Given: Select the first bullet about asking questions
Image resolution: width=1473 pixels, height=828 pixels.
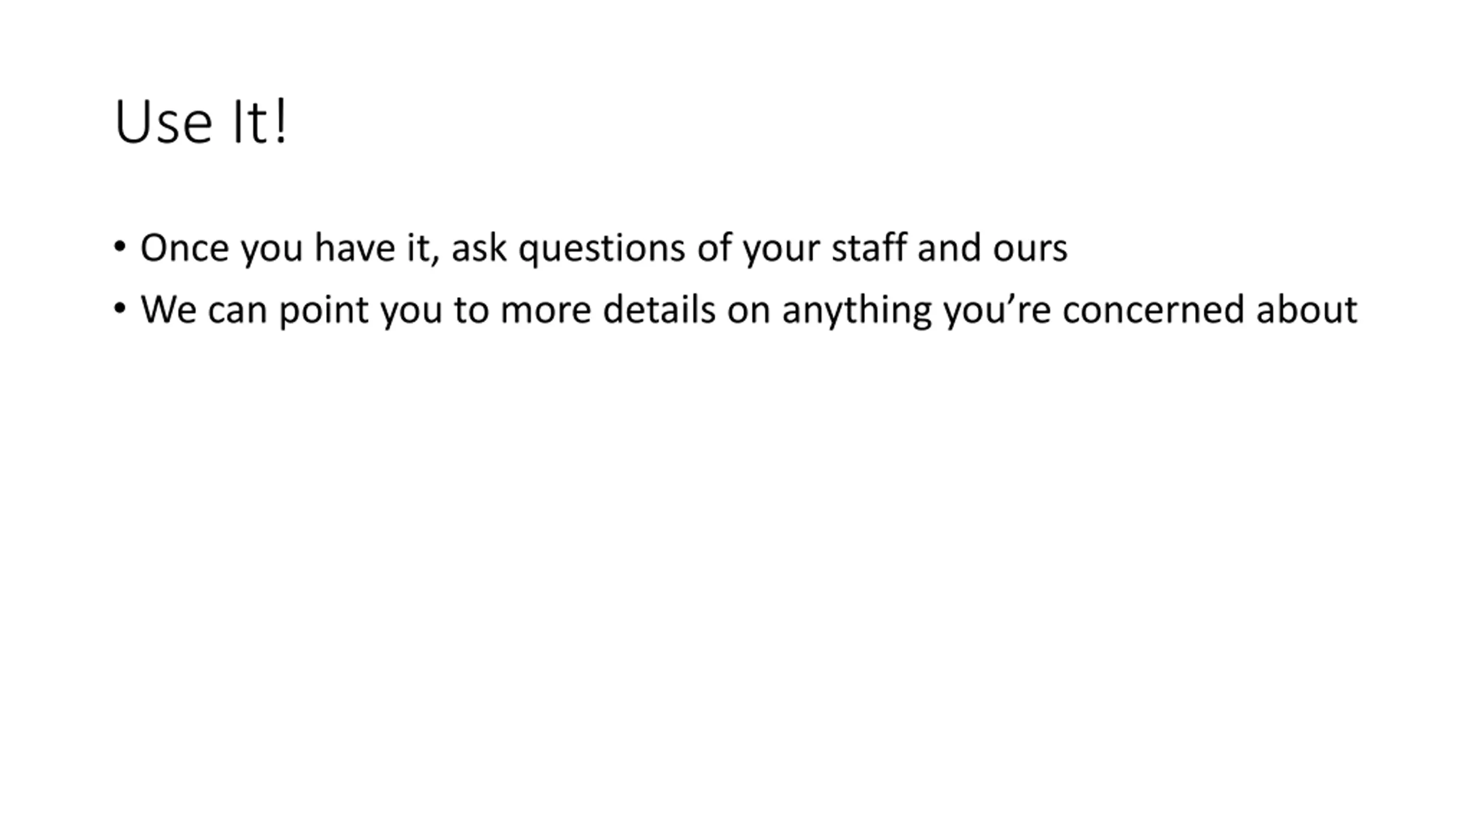Looking at the screenshot, I should click(604, 248).
